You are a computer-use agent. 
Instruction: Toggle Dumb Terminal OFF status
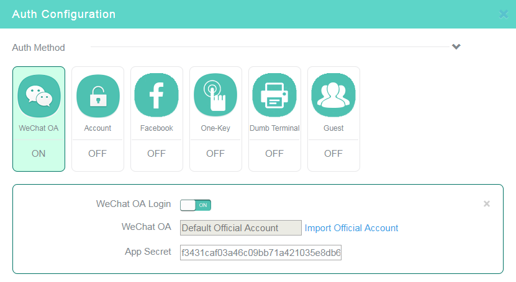tap(274, 154)
